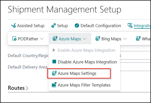Open Azure Maps Filter Templates

(84, 85)
